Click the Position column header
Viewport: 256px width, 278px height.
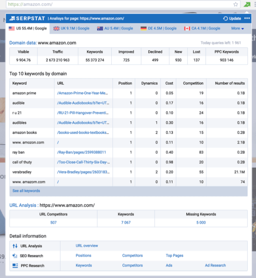pos(125,83)
